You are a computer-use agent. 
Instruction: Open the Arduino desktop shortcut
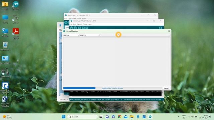(x=16, y=5)
